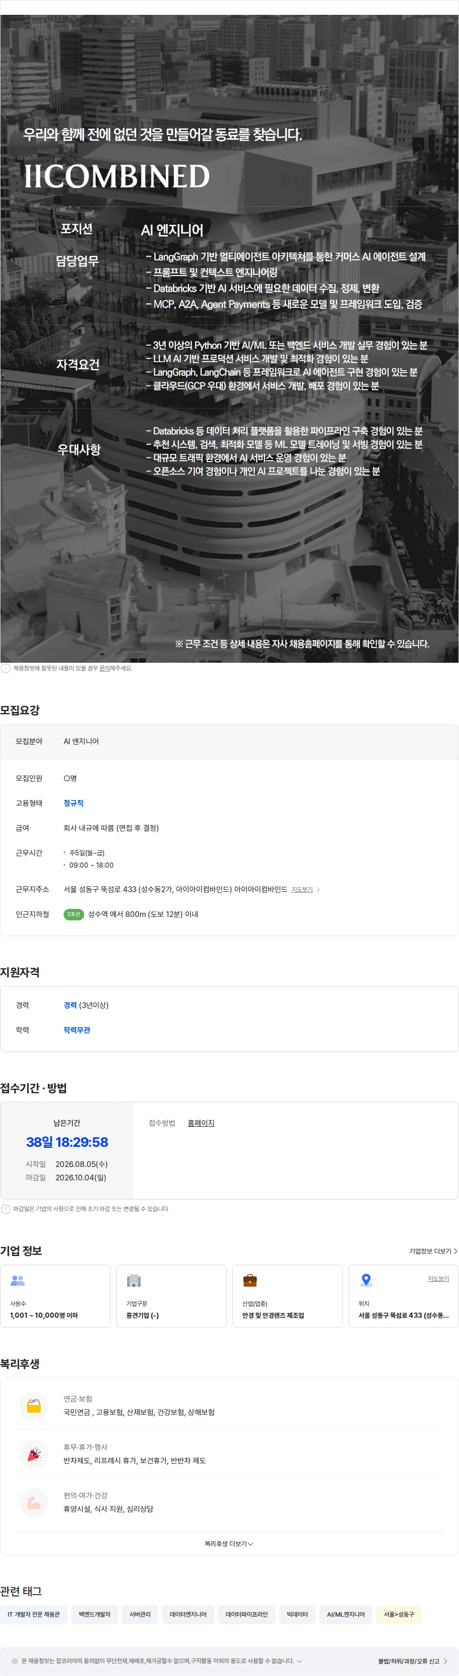Click the 성수역 에서 800m distance text
The height and width of the screenshot is (1676, 459).
click(143, 914)
